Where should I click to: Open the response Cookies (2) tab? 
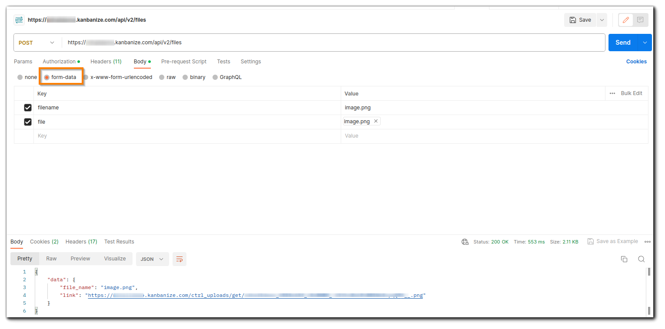44,242
